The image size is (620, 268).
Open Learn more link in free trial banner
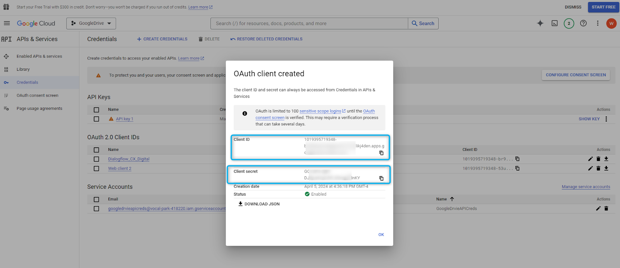click(200, 7)
